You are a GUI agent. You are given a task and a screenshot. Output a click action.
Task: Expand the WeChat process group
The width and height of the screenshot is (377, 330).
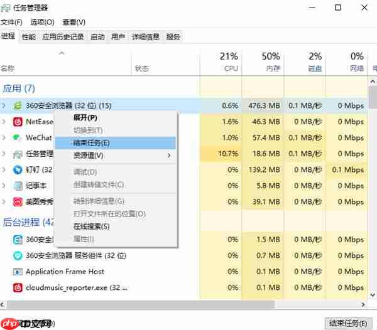pos(4,137)
